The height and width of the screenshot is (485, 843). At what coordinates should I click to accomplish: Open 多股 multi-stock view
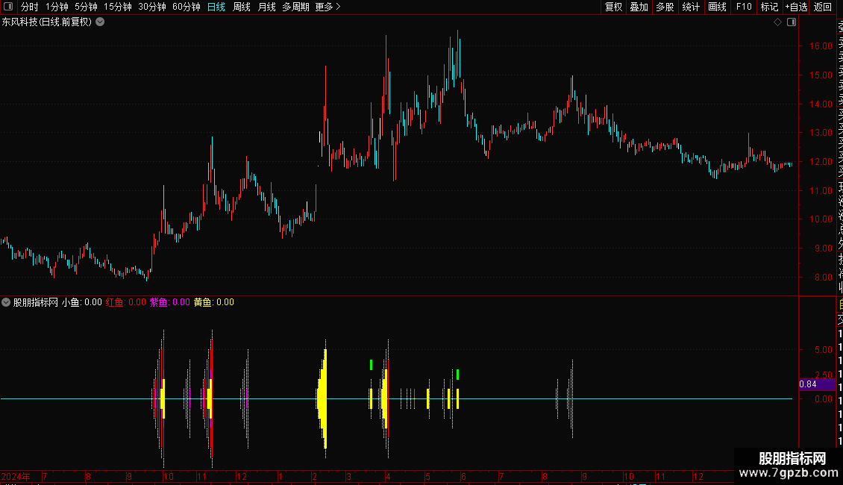point(665,7)
